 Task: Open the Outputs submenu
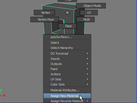coord(67,64)
